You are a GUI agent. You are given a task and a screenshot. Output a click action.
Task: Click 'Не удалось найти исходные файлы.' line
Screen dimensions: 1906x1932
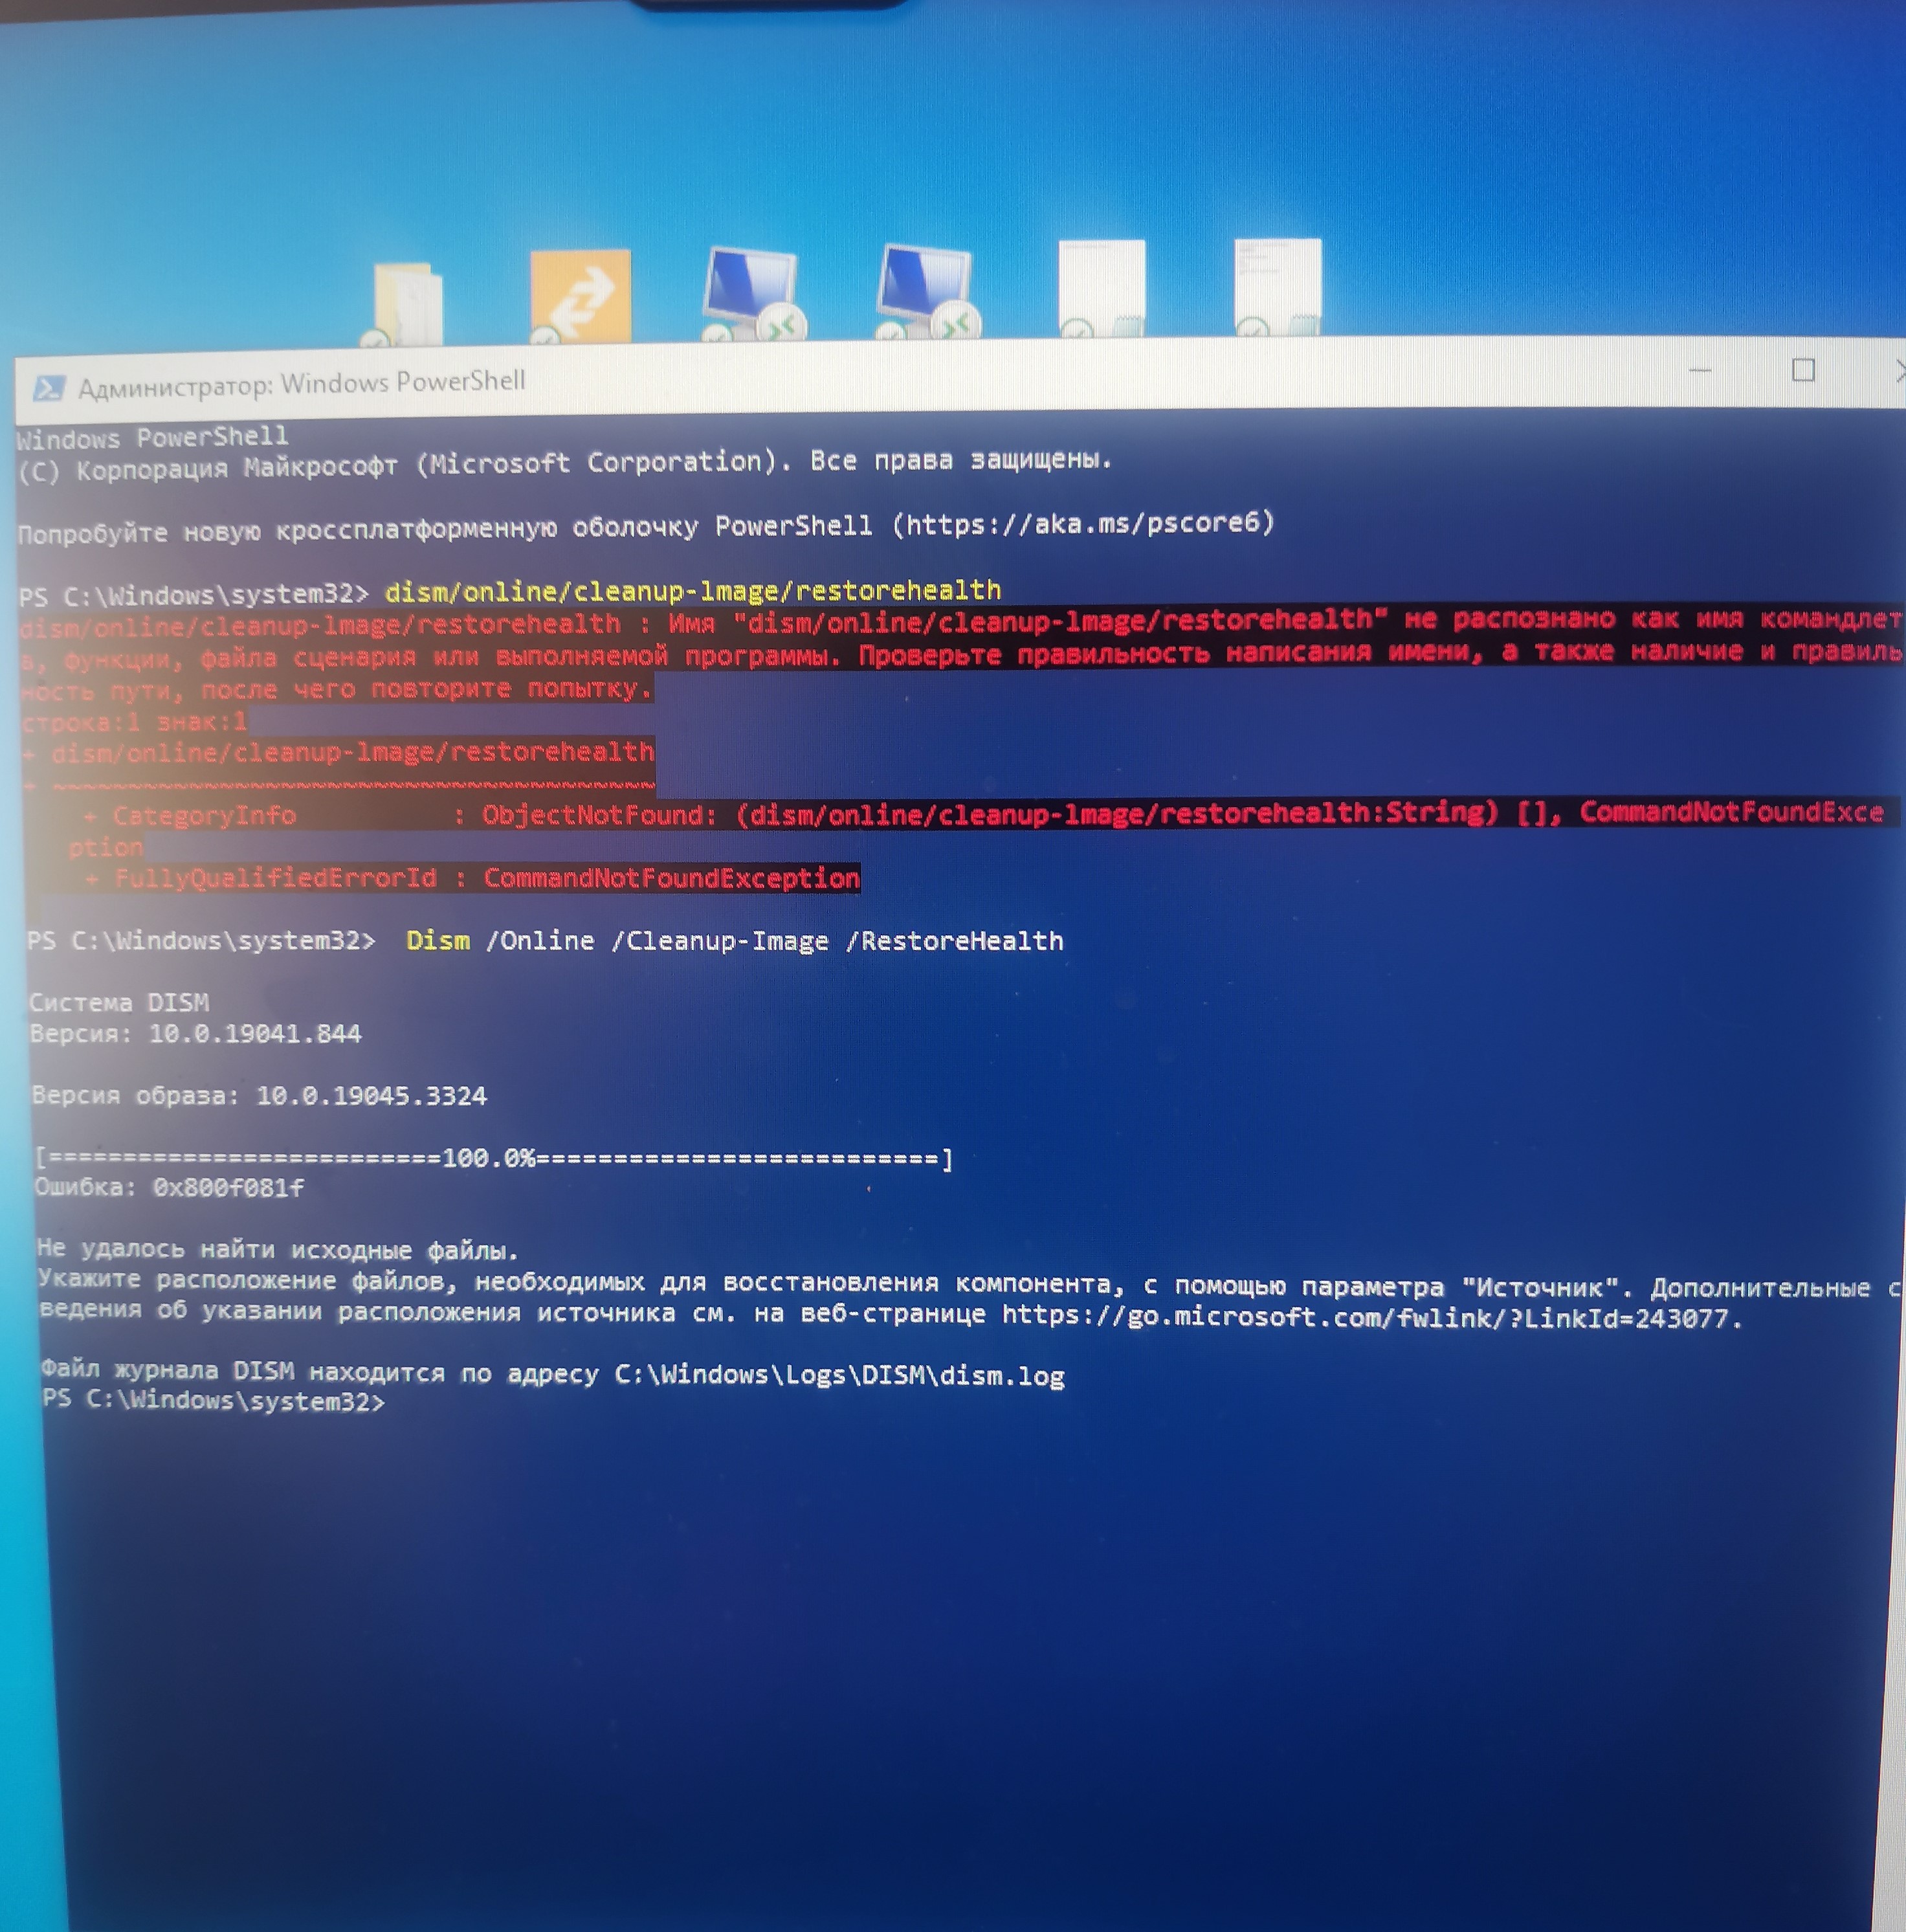[x=277, y=1249]
